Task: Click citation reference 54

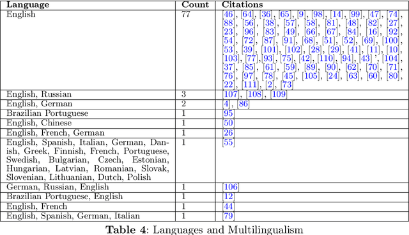Action: 228,40
